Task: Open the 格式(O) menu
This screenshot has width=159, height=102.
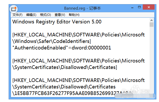Action: pos(45,15)
